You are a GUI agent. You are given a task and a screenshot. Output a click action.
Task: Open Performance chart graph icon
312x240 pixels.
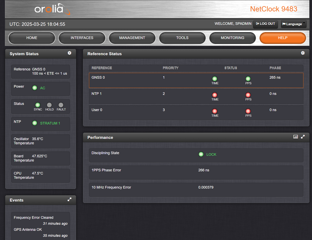coord(296,137)
